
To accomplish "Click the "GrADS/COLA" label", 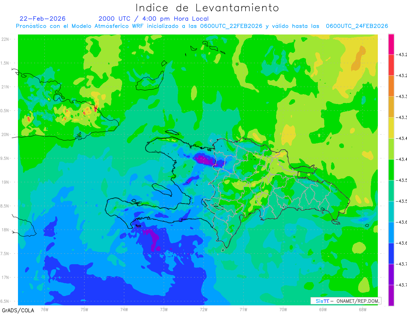I will 18,310.
